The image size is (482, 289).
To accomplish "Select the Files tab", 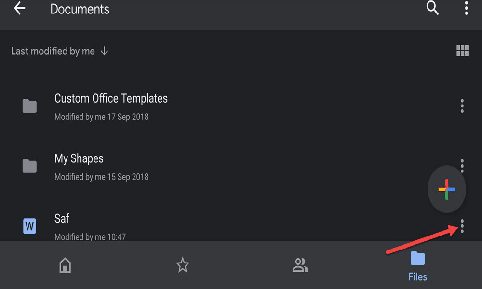I will [x=417, y=266].
